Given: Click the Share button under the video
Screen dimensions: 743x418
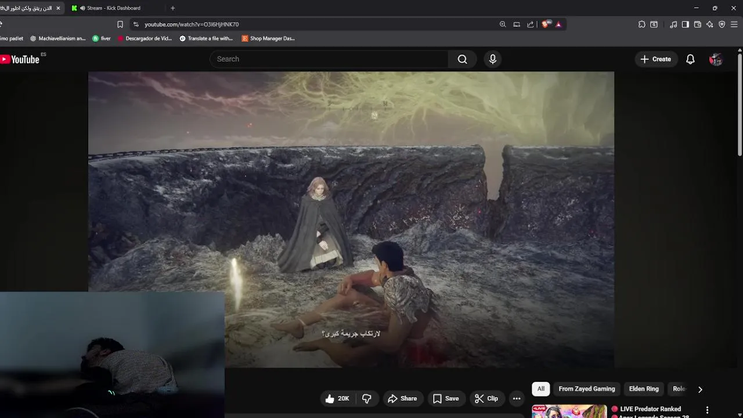Looking at the screenshot, I should coord(402,398).
